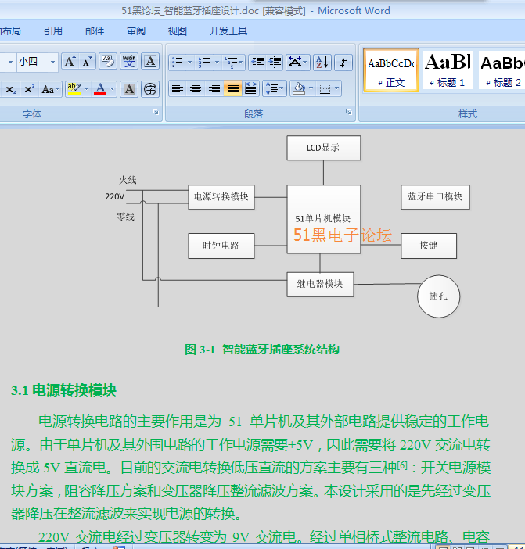
Task: Open borders dropdown arrow
Action: [337, 88]
